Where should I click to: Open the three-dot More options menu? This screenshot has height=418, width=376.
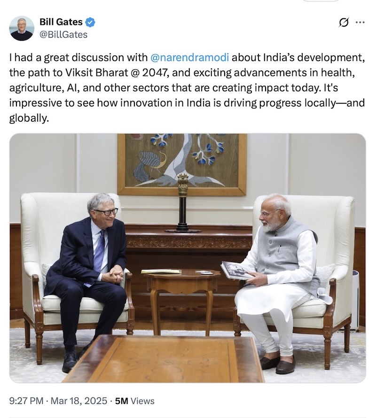[360, 23]
